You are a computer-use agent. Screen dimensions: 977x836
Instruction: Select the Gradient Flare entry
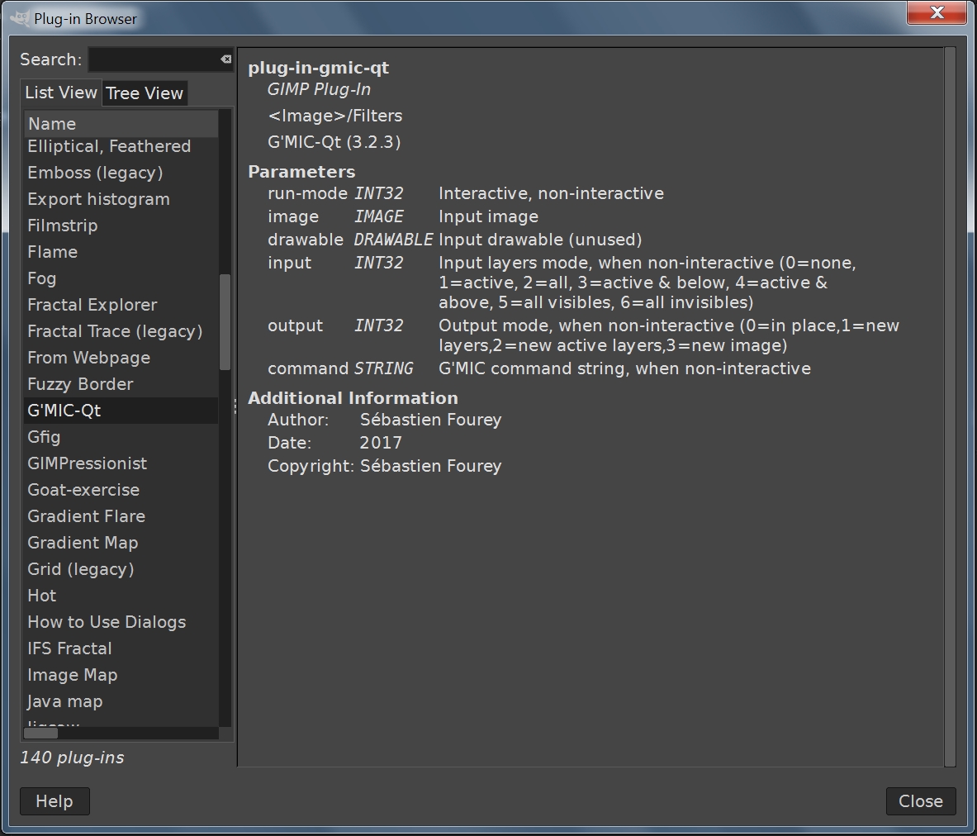point(121,516)
